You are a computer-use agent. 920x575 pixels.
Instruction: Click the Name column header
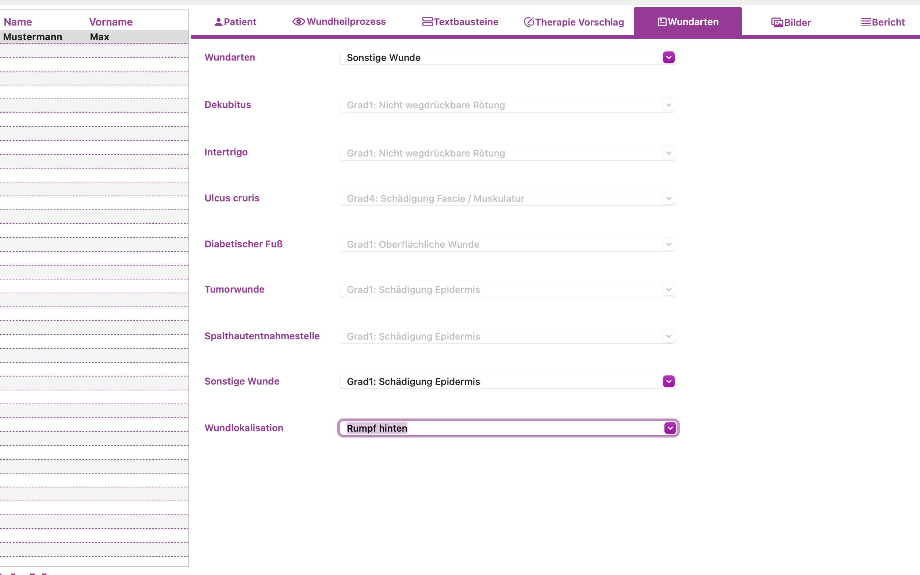tap(18, 22)
